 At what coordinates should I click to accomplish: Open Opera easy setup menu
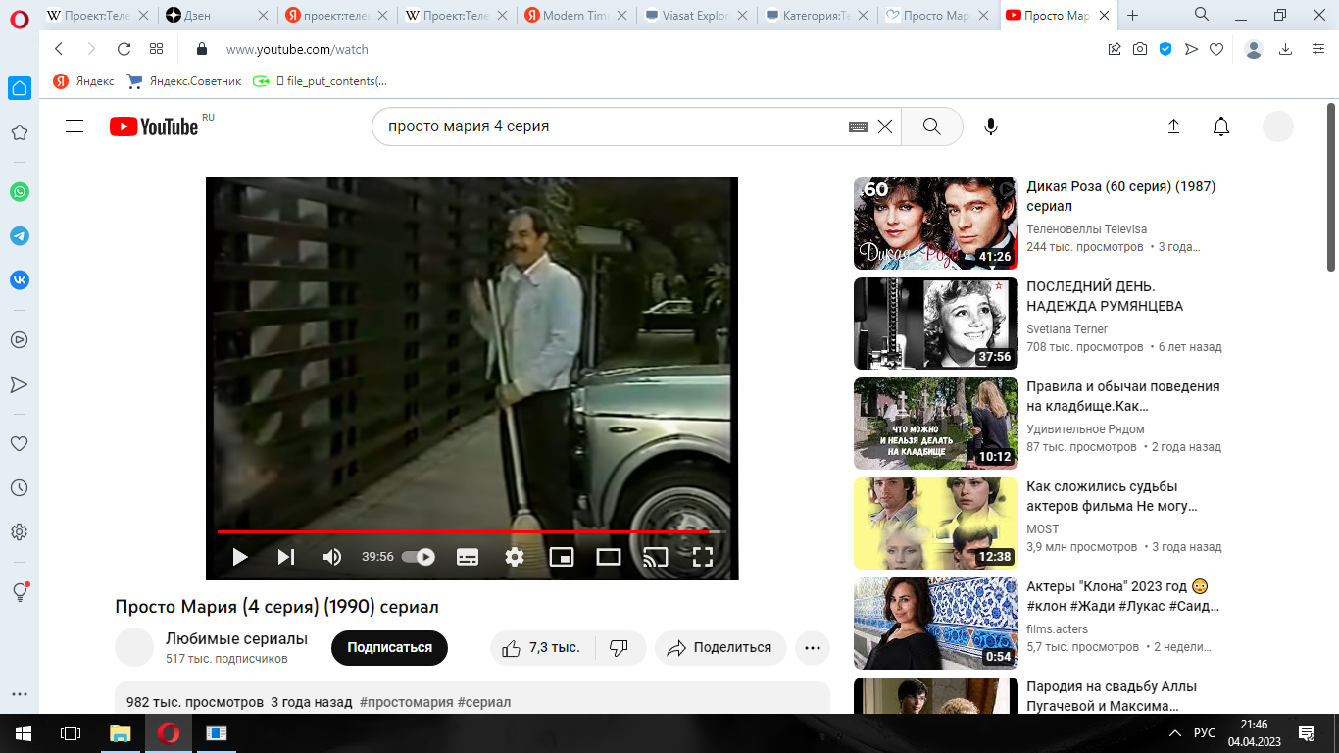pos(1317,49)
